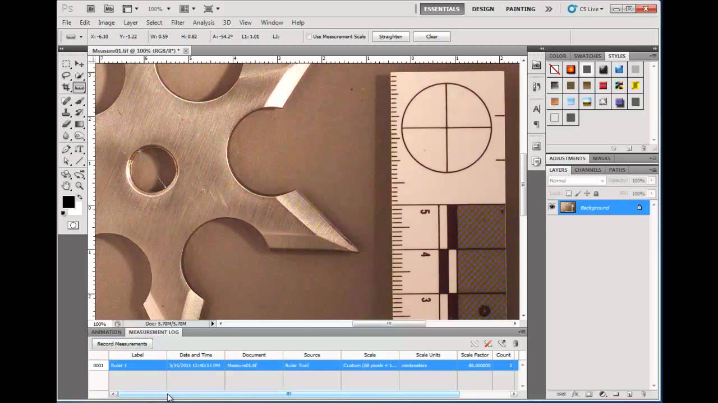Open the Doc size status bar arrow menu
718x403 pixels.
tap(213, 324)
